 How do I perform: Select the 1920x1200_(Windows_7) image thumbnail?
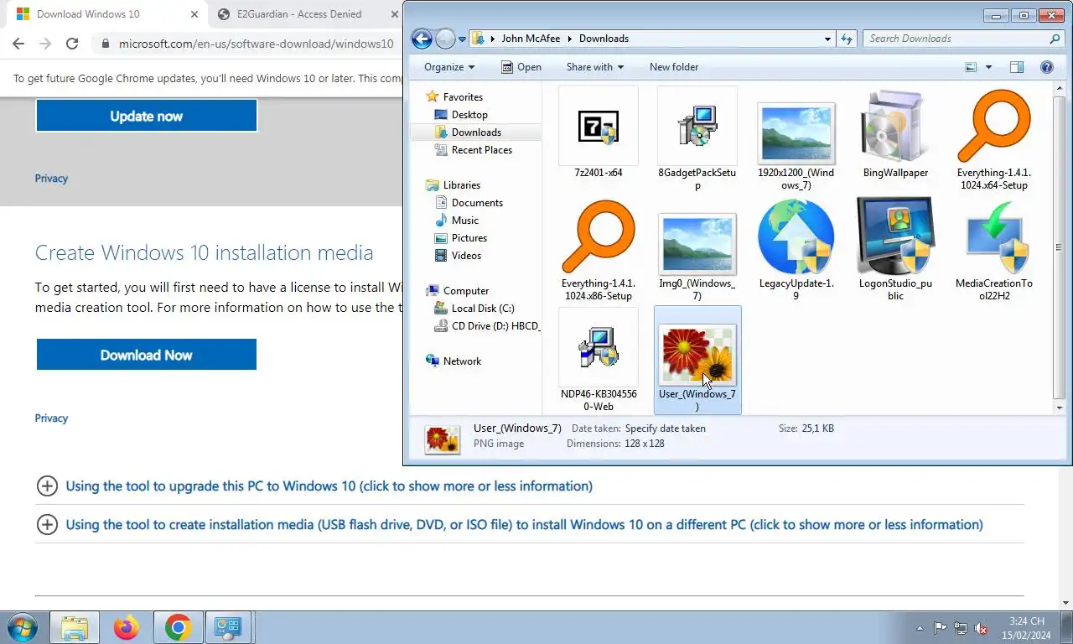click(x=796, y=132)
